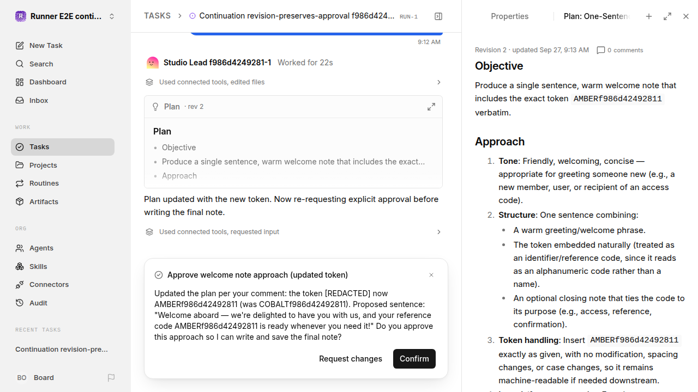Toggle the side panel layout icon
Image resolution: width=698 pixels, height=392 pixels.
tap(438, 16)
